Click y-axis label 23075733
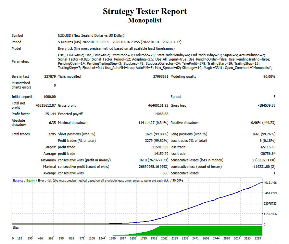289x244 pixels. [x=270, y=204]
